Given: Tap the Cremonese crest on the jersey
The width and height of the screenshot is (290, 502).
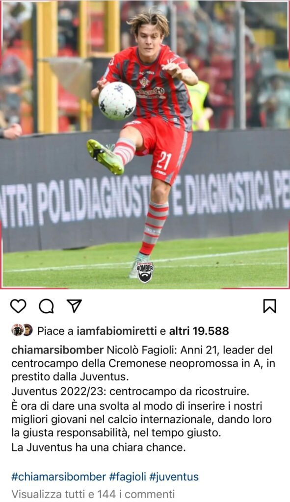Looking at the screenshot, I should (145, 82).
